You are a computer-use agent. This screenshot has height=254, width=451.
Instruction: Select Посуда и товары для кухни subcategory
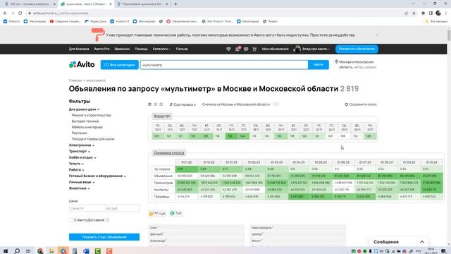(x=93, y=139)
